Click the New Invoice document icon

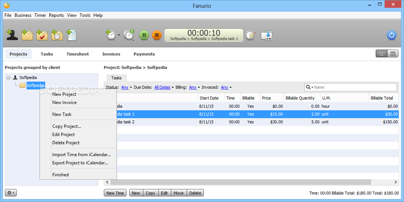click(71, 35)
